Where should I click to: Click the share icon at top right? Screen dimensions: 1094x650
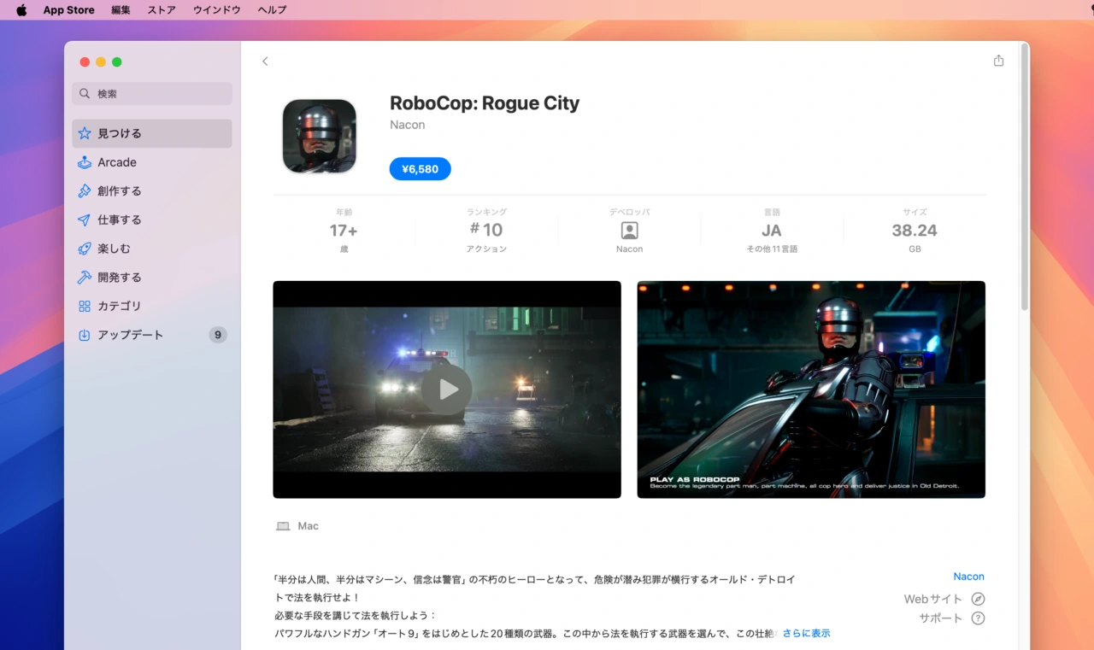coord(998,61)
